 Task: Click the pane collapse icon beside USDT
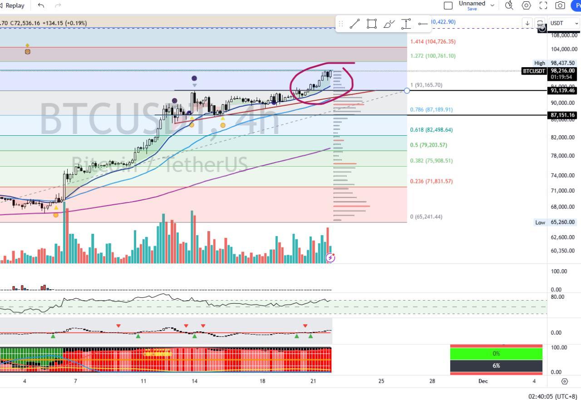pos(540,23)
